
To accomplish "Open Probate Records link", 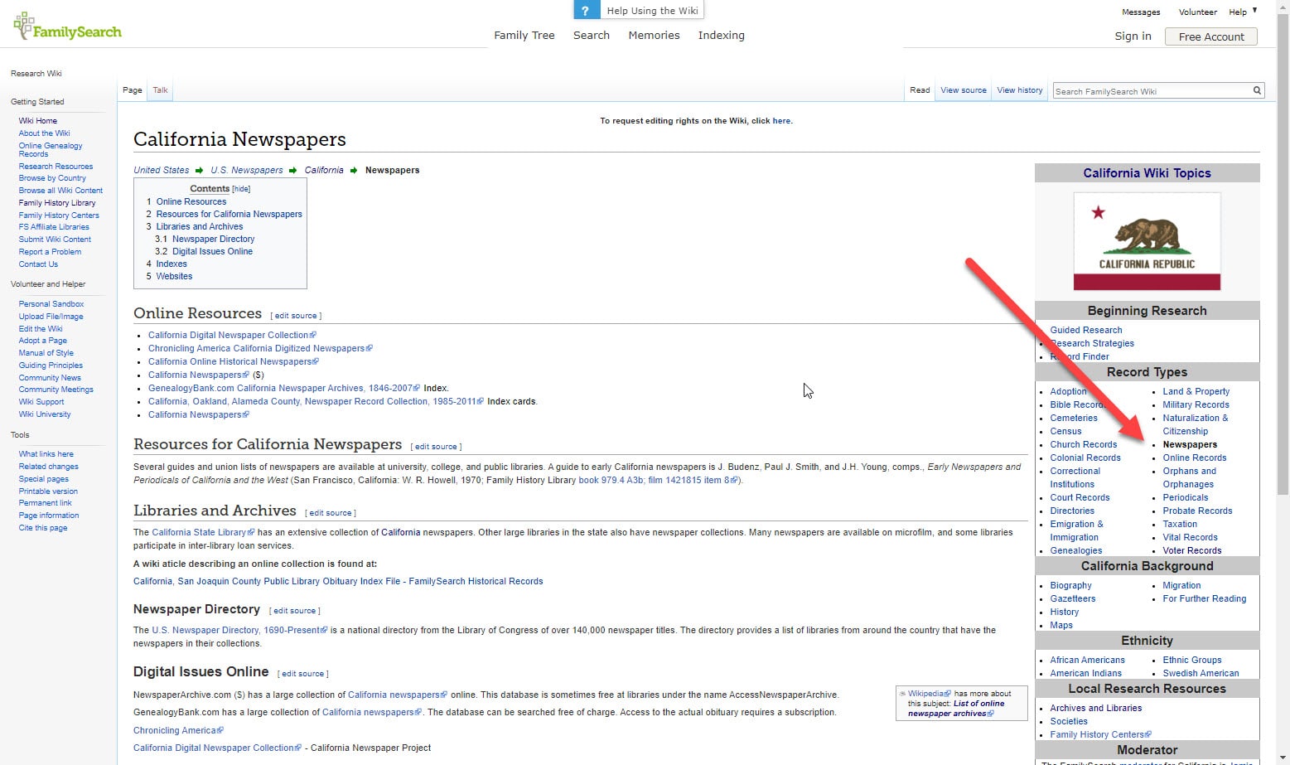I will coord(1197,511).
